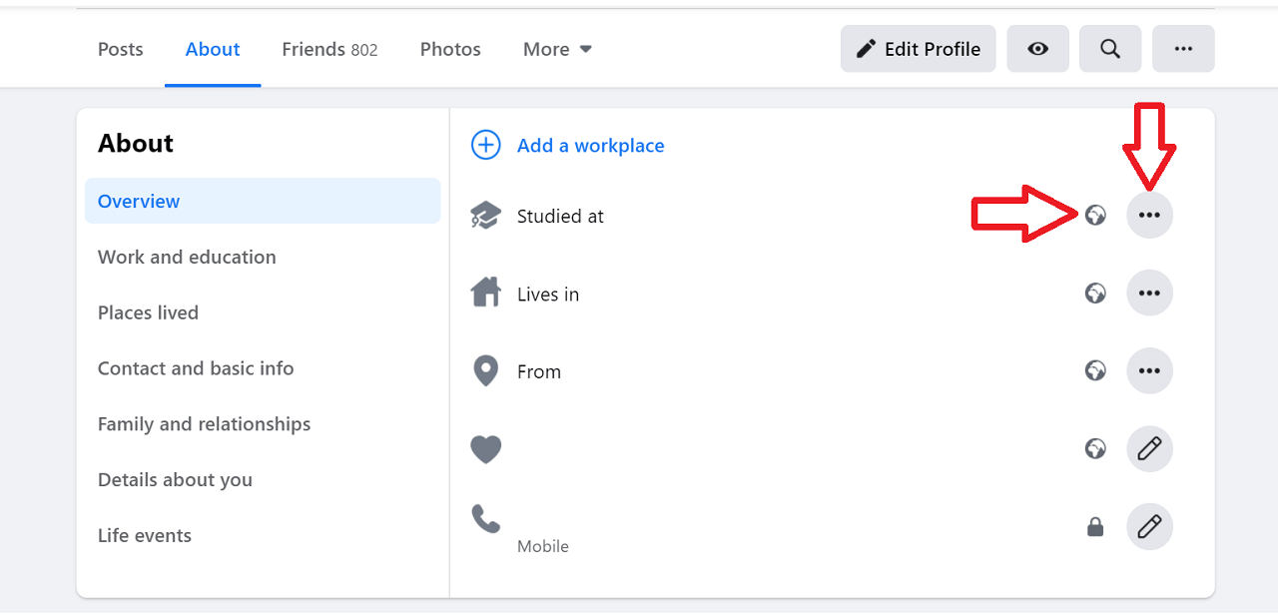Screen dimensions: 1278x616
Task: Open options menu for Studied at row
Action: point(1149,215)
